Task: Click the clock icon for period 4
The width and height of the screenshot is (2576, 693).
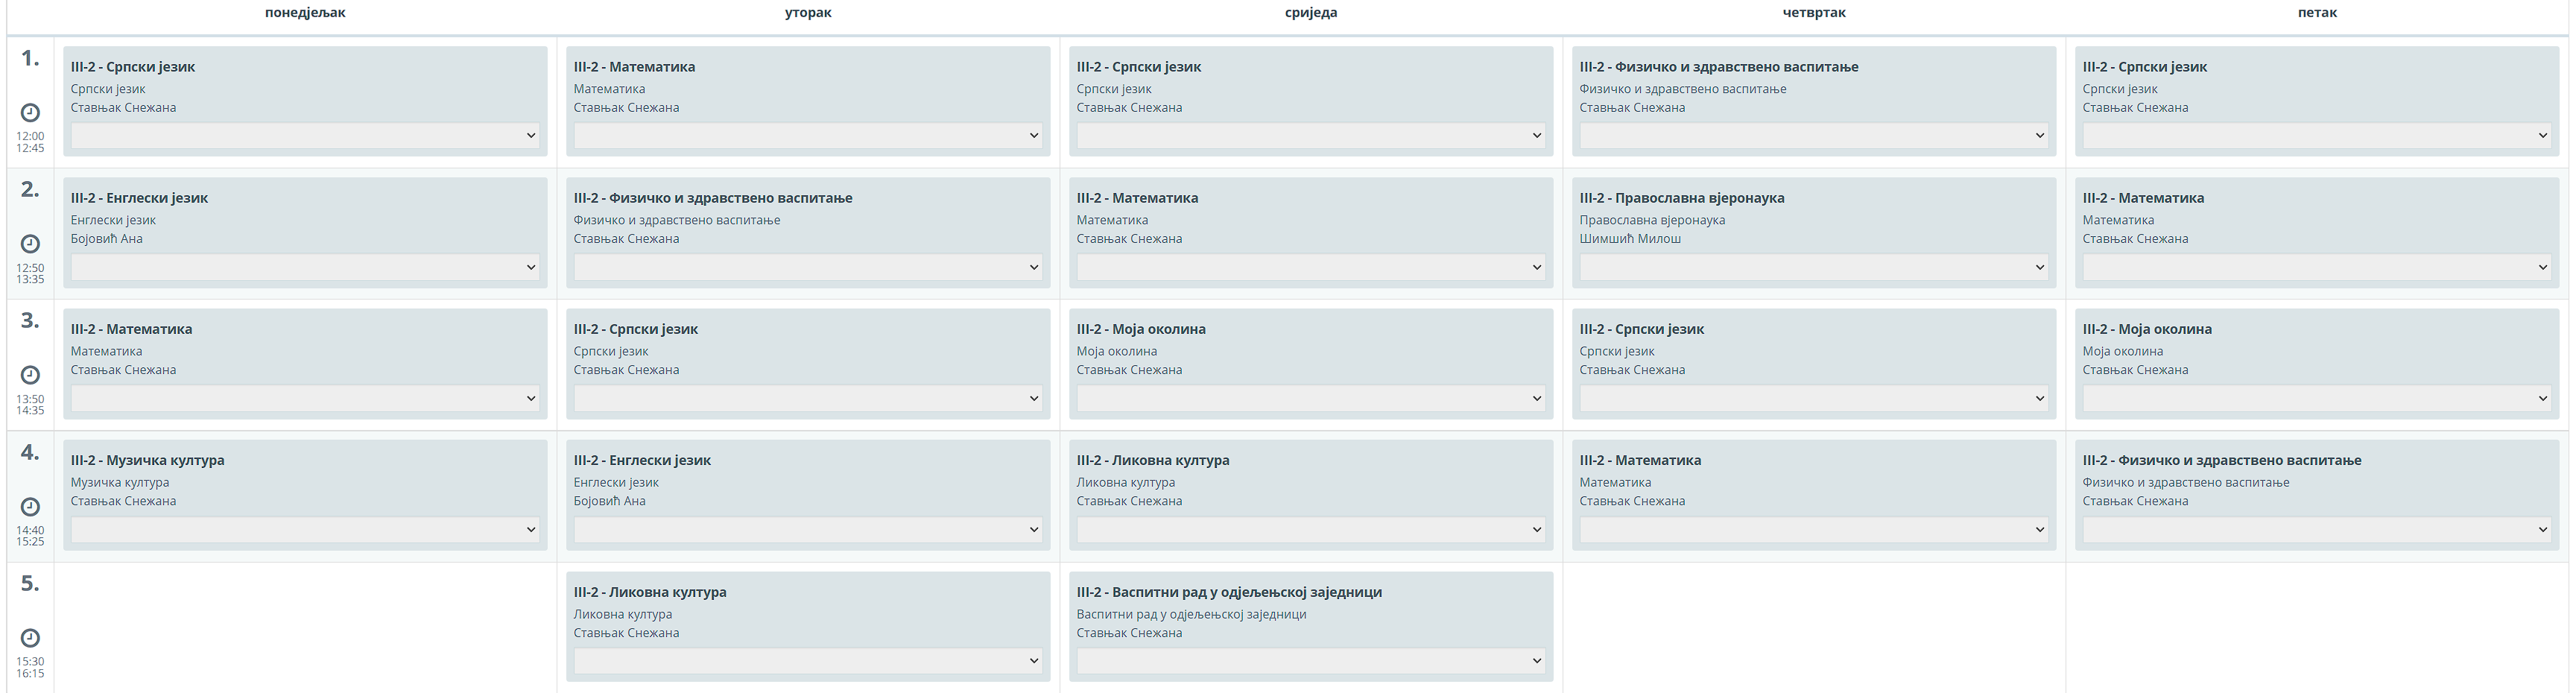Action: click(x=30, y=507)
